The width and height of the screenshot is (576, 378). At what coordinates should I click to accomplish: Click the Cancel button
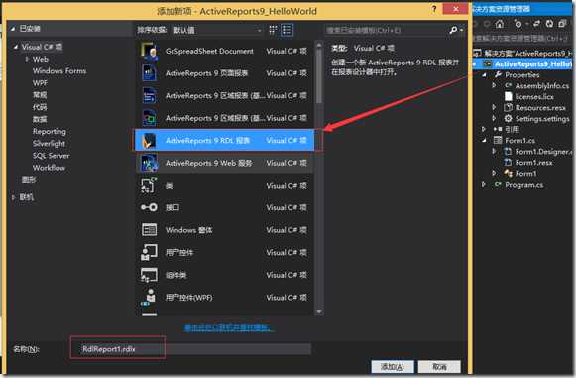click(x=439, y=367)
